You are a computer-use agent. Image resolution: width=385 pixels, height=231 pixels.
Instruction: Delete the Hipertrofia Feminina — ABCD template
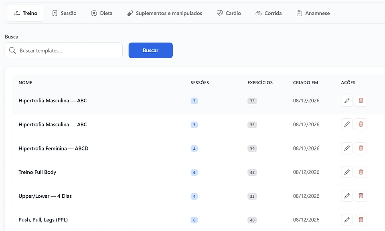pyautogui.click(x=361, y=148)
